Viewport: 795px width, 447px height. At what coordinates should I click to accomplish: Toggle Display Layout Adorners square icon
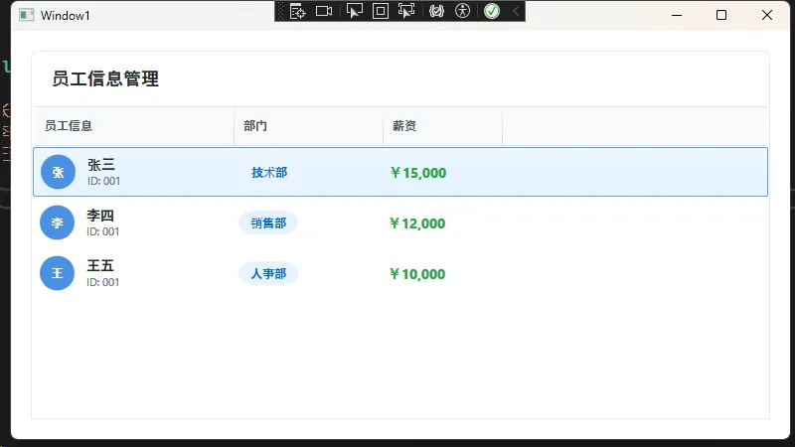click(x=380, y=11)
